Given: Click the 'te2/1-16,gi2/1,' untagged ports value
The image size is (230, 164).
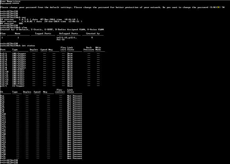Looking at the screenshot, I should pyautogui.click(x=66, y=38).
